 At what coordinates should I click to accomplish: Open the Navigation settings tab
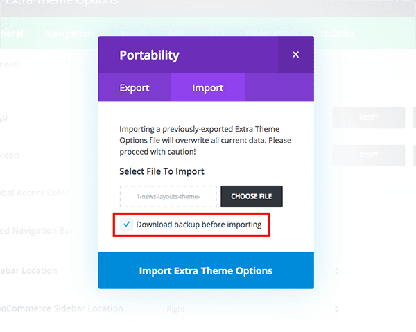69,33
